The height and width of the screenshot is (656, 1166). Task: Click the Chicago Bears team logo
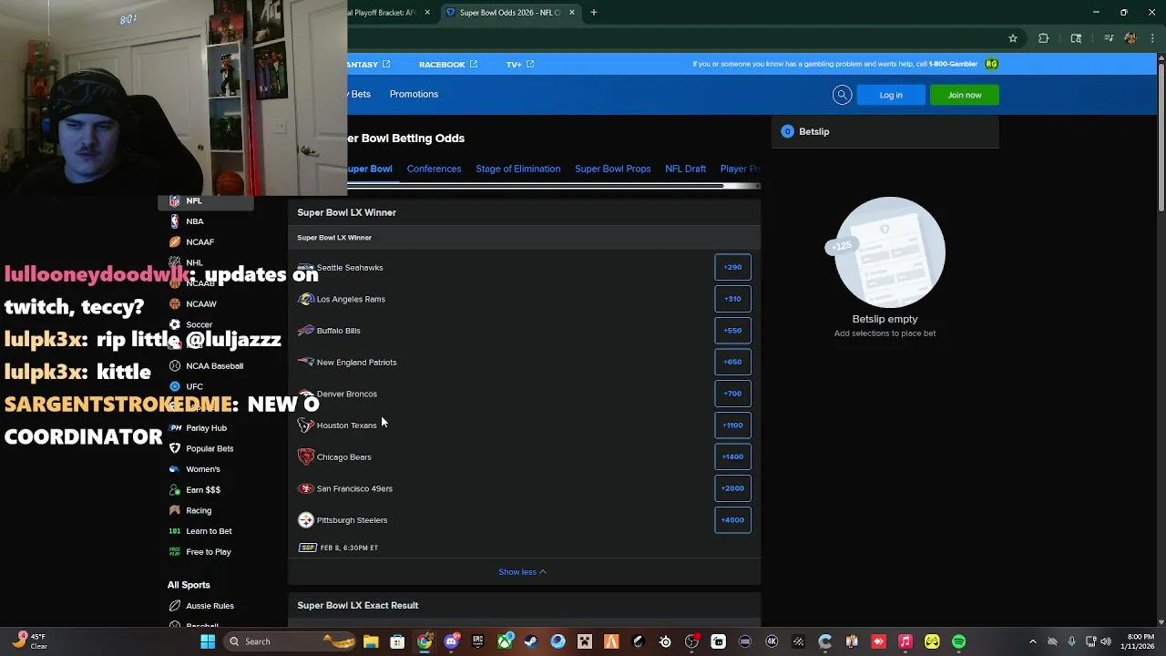[x=306, y=456]
